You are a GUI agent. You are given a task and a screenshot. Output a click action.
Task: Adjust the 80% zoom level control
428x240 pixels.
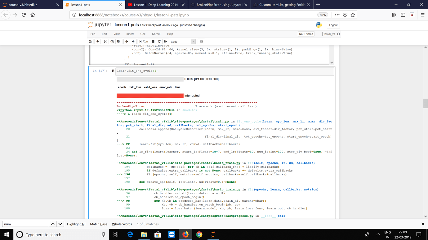323,14
